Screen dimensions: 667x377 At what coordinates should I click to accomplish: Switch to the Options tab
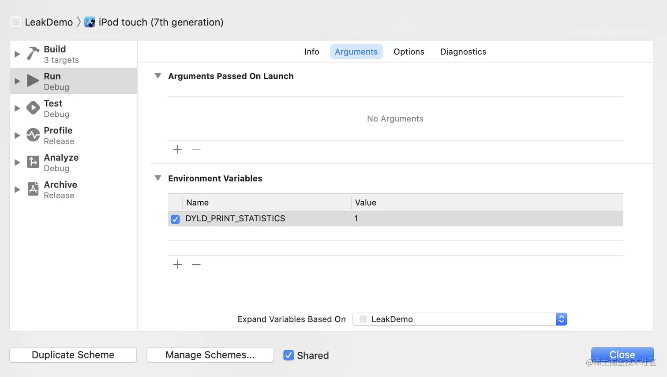point(409,52)
